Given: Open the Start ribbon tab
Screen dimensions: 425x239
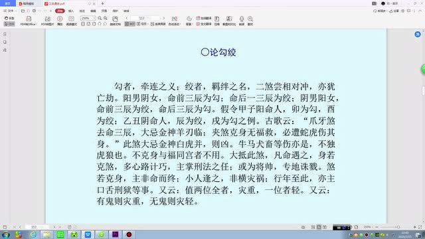Looking at the screenshot, I should (60, 11).
